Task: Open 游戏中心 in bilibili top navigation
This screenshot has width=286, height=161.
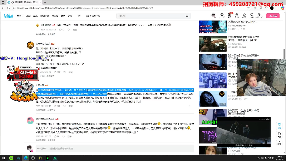Action: (44, 16)
